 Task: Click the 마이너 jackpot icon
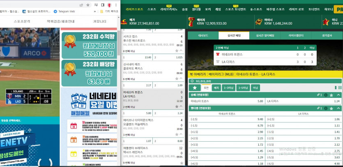(x=258, y=22)
